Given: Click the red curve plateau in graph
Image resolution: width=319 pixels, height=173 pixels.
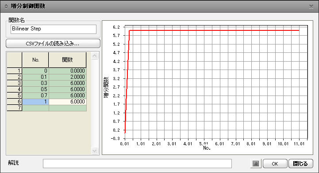Looking at the screenshot, I should [214, 30].
